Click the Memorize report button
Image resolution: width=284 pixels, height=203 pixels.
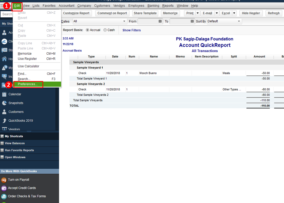coord(170,13)
